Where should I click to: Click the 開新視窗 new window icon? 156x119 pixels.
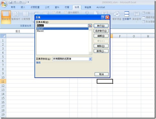[x=117, y=16]
